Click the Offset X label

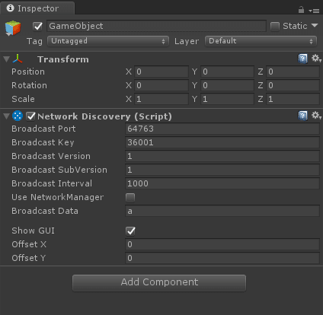tap(29, 244)
